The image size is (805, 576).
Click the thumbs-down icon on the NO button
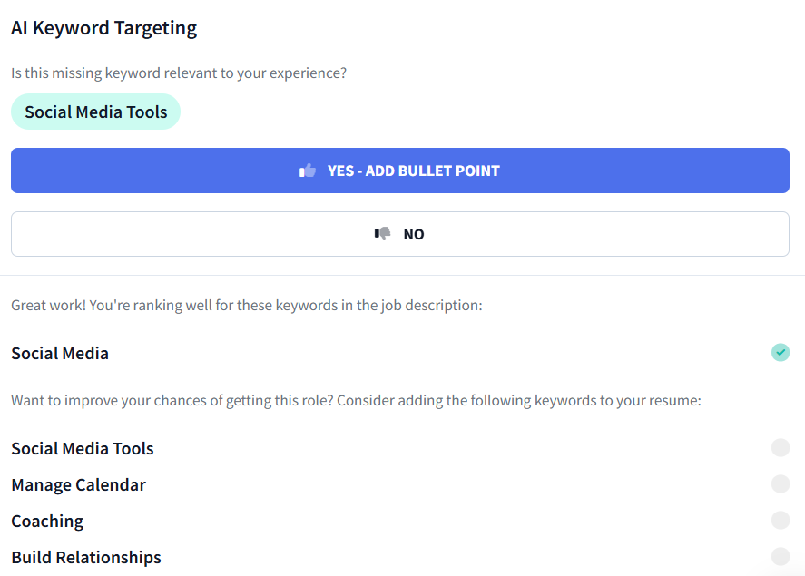[382, 233]
